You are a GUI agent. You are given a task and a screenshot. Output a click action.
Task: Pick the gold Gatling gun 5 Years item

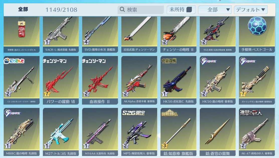coord(257,80)
